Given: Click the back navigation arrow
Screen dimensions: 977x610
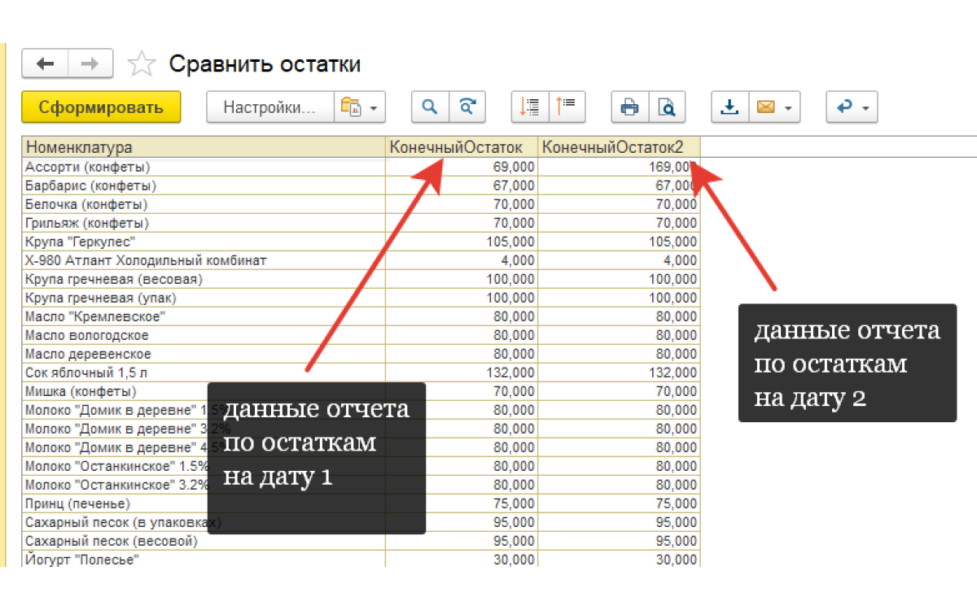Looking at the screenshot, I should pos(45,64).
